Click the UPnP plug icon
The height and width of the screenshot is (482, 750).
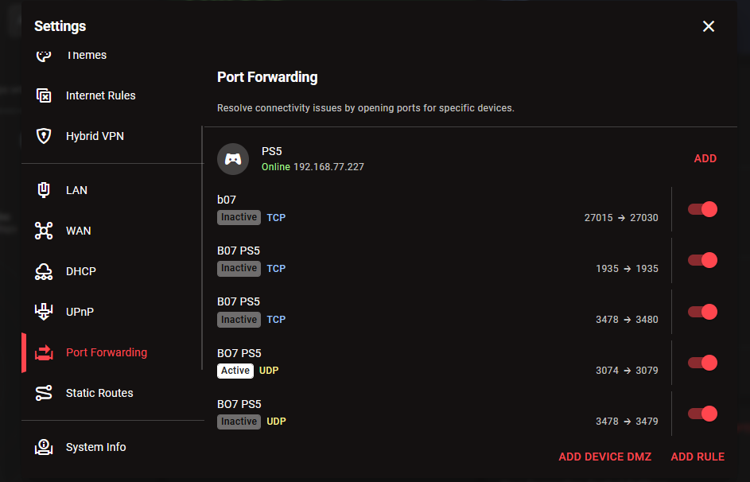click(x=44, y=312)
